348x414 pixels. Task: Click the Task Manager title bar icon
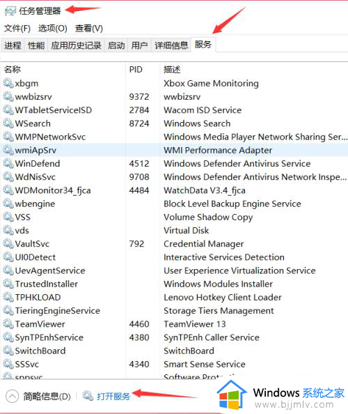(10, 11)
